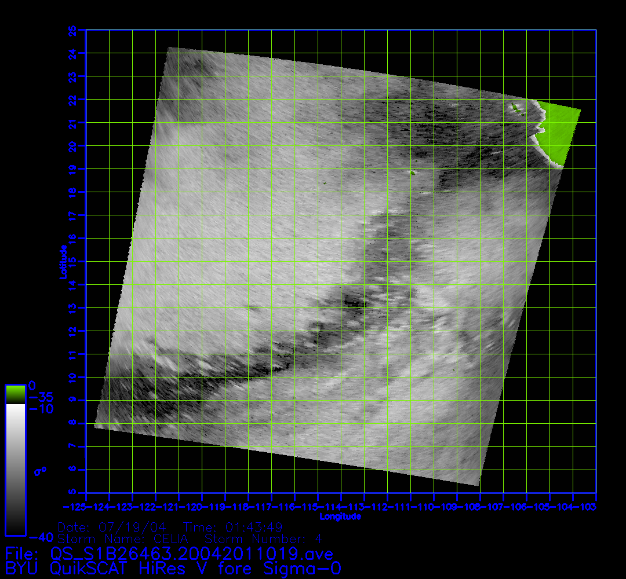
Task: Click the Latitude axis label
Action: 62,262
